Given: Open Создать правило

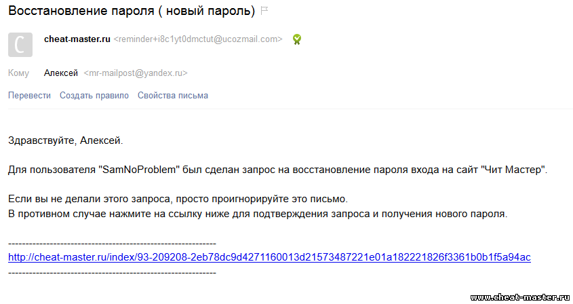Looking at the screenshot, I should tap(94, 96).
